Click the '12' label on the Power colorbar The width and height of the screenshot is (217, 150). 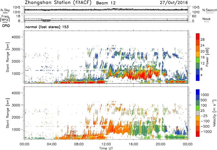[x=202, y=63]
